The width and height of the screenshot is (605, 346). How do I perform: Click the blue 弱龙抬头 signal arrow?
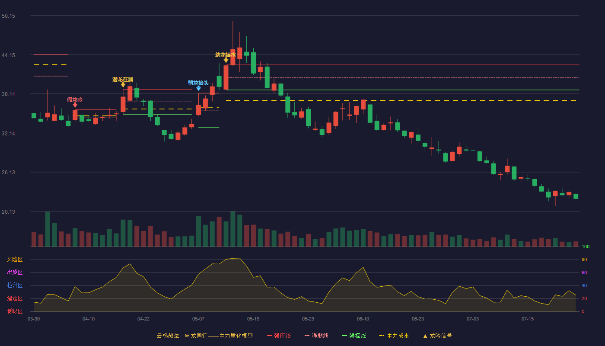click(x=198, y=88)
